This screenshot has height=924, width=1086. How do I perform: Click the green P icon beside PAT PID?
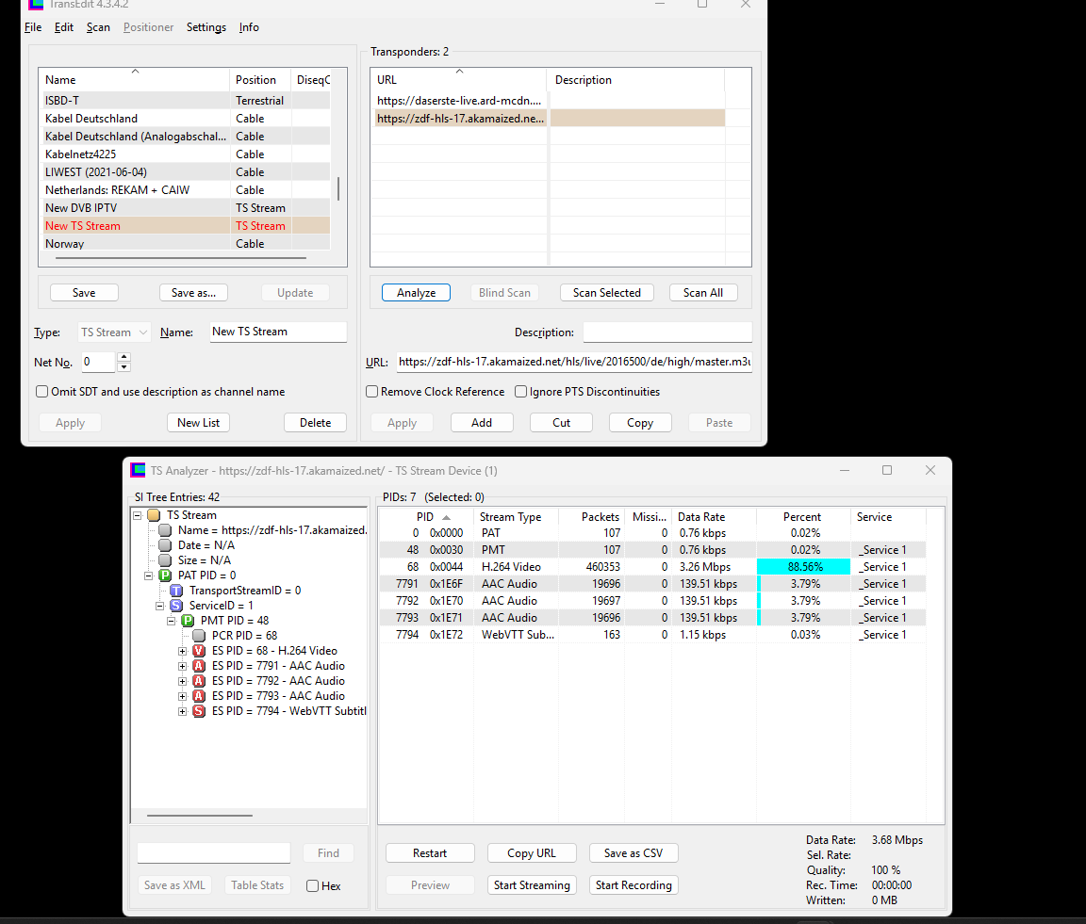pos(165,575)
